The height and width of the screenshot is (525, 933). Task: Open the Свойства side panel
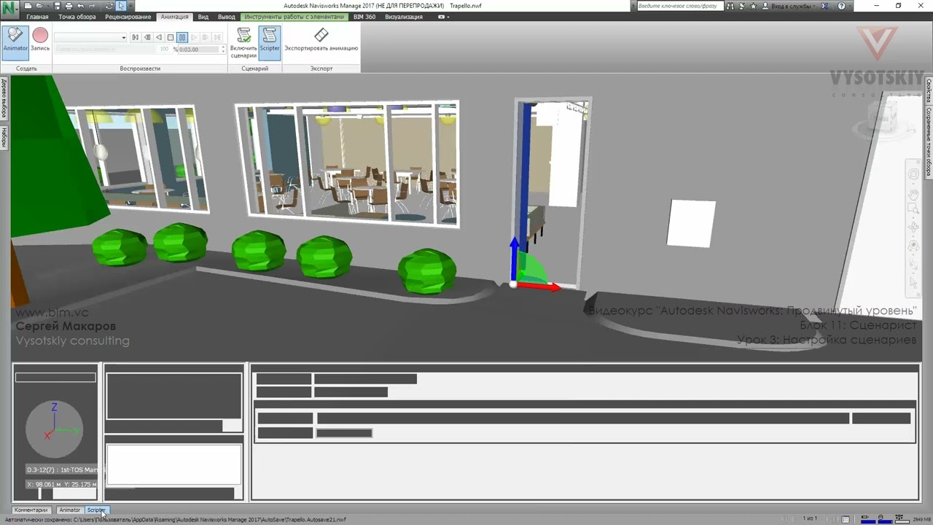pos(929,91)
